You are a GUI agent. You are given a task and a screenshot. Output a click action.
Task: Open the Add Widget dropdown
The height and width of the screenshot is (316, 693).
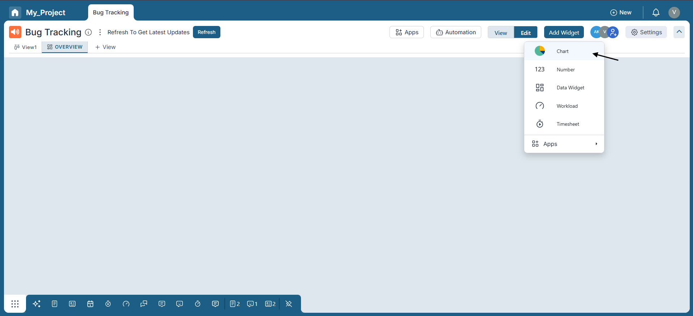[564, 32]
